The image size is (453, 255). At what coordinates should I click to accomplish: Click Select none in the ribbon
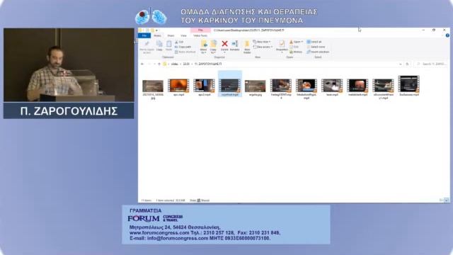point(316,47)
